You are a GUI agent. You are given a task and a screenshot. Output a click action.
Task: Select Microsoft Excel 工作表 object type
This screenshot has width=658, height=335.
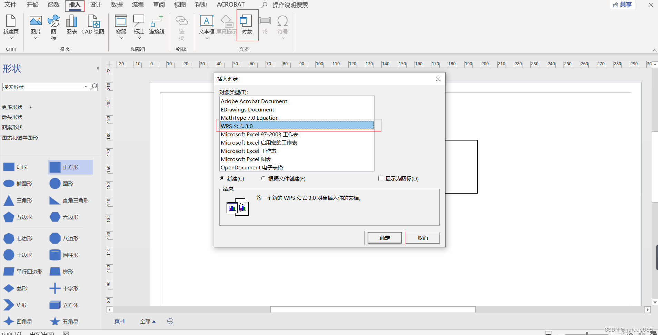pyautogui.click(x=297, y=151)
